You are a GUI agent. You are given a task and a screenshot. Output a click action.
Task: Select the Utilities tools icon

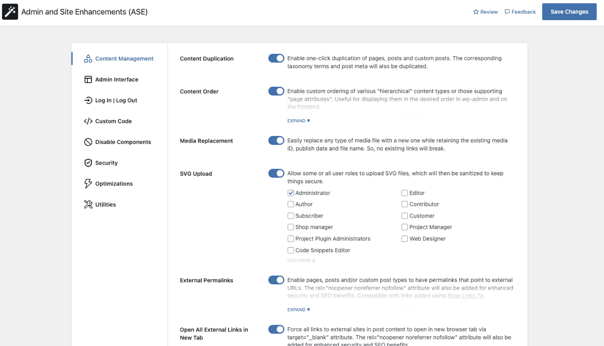coord(88,204)
